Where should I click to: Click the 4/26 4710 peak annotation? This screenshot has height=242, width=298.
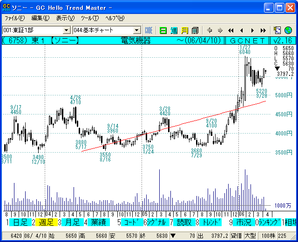coord(75,100)
